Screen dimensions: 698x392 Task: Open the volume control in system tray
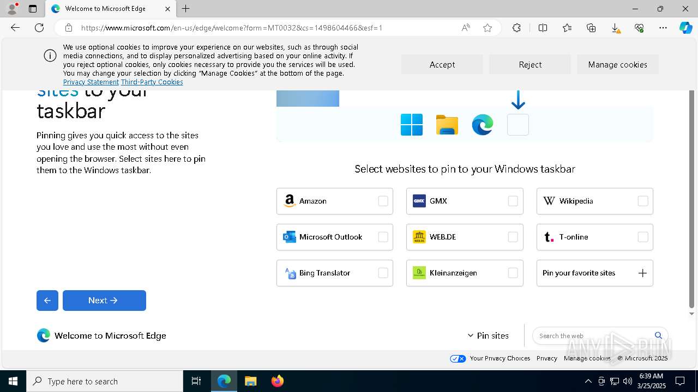pos(627,381)
